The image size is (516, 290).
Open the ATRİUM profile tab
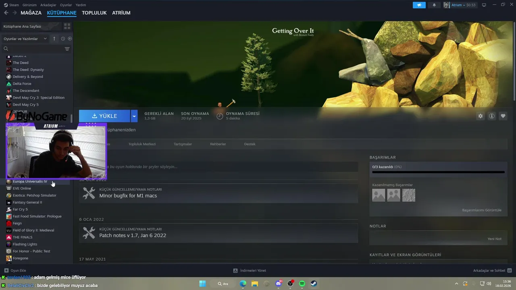click(x=121, y=13)
